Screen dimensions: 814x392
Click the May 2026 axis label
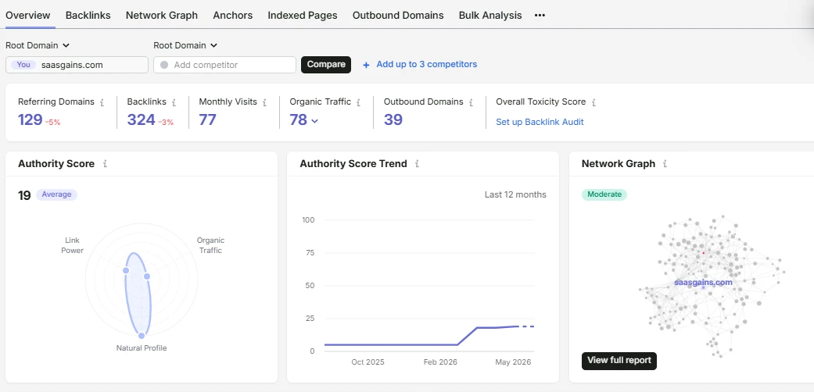click(x=513, y=362)
